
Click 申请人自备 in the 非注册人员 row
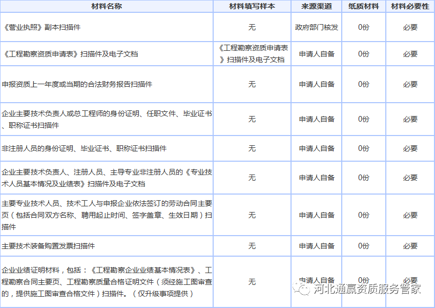click(x=317, y=148)
